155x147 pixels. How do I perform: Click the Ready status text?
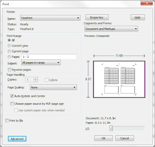pyautogui.click(x=24, y=24)
